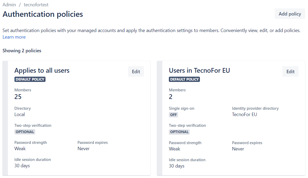Click the Applies to all users policy title
308x178 pixels.
42,70
